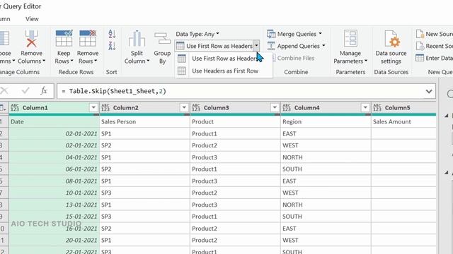The width and height of the screenshot is (453, 254).
Task: Expand the formula bar chevron
Action: [429, 91]
